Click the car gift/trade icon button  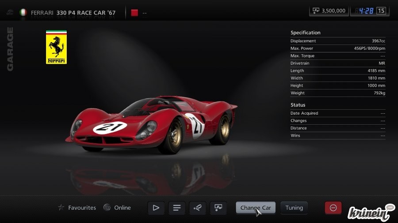[x=218, y=208]
